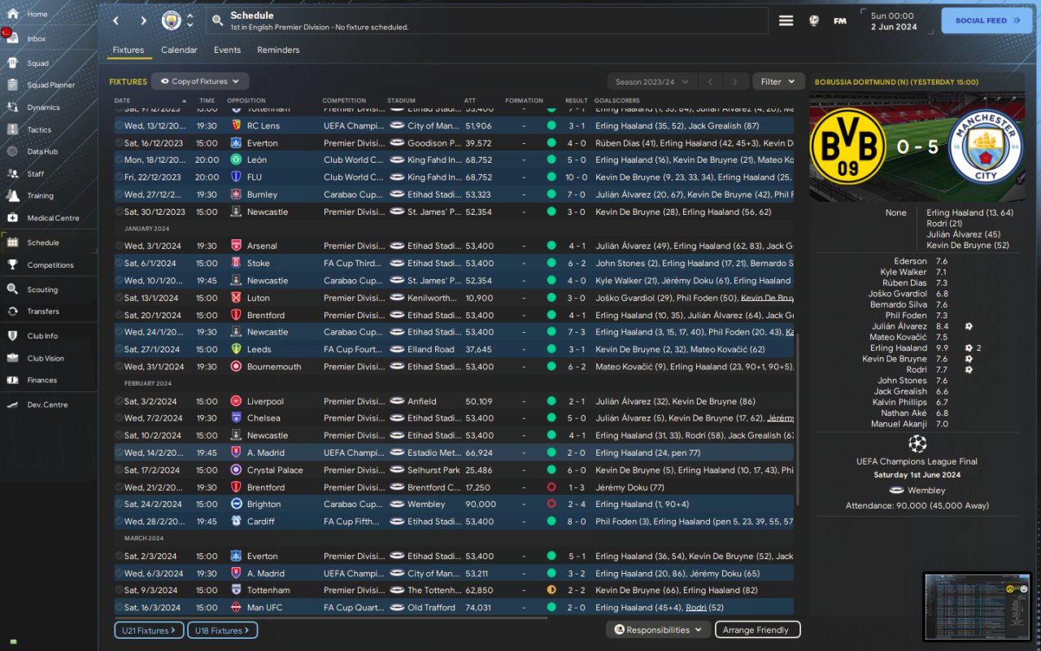Viewport: 1041px width, 651px height.
Task: Open U18 Fixtures
Action: (x=222, y=630)
